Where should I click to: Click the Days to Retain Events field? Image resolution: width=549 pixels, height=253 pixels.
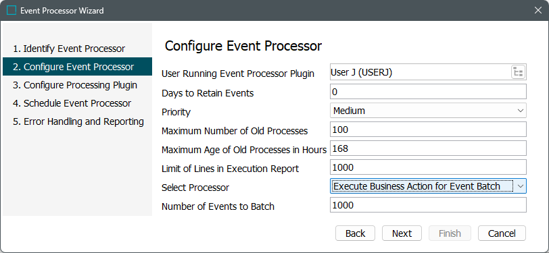(428, 92)
